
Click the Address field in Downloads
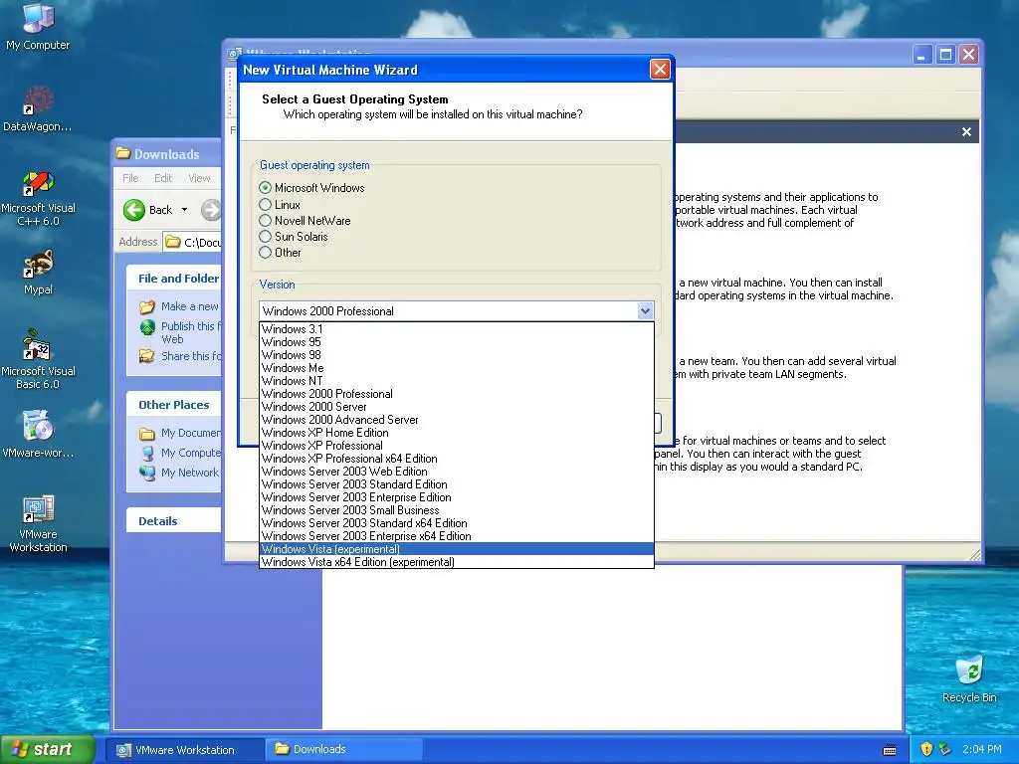click(x=192, y=242)
